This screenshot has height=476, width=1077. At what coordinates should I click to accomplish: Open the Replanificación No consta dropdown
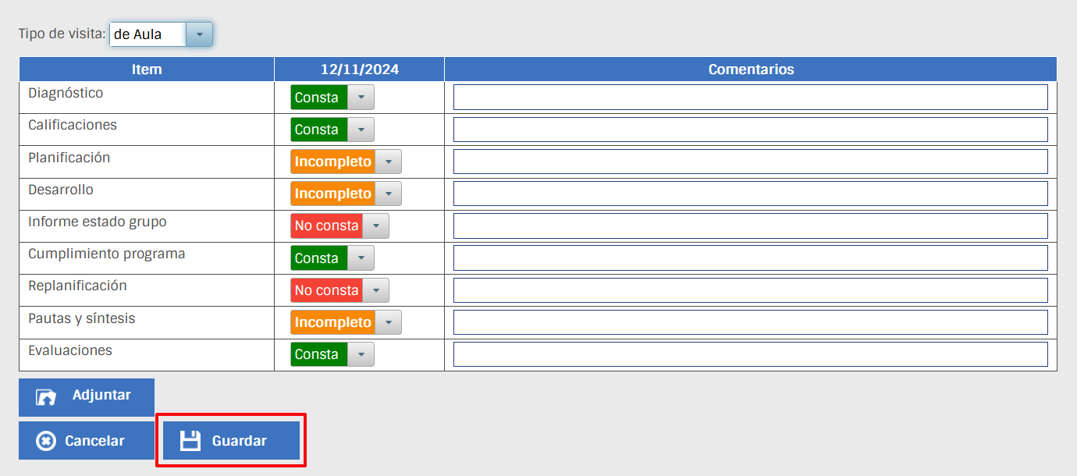point(375,290)
